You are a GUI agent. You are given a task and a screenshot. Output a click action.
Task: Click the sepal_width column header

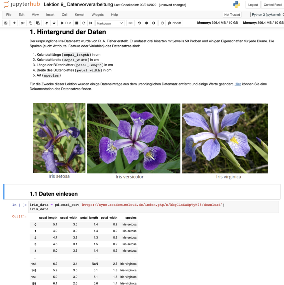point(69,218)
